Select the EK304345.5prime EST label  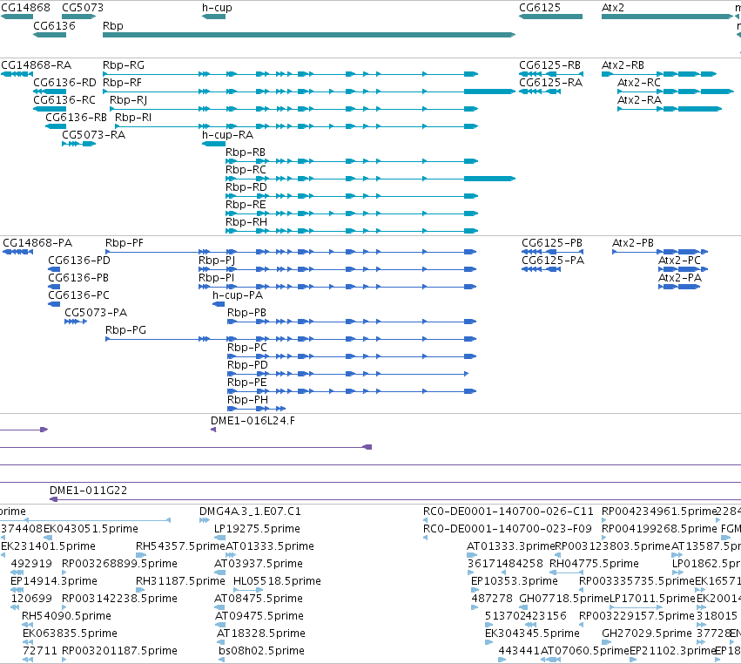[x=532, y=633]
